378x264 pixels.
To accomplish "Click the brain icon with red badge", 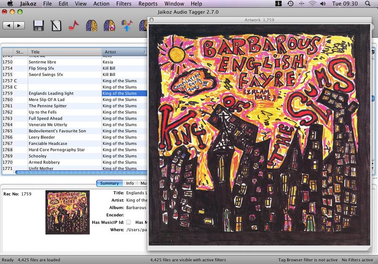I will (109, 26).
